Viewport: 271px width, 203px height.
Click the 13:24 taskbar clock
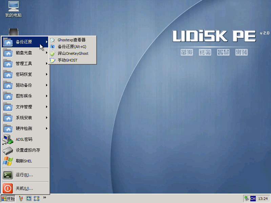pos(263,199)
